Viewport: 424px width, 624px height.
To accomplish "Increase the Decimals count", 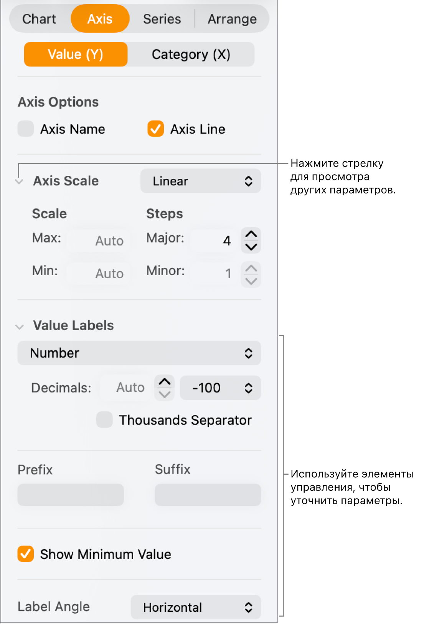I will [x=165, y=382].
